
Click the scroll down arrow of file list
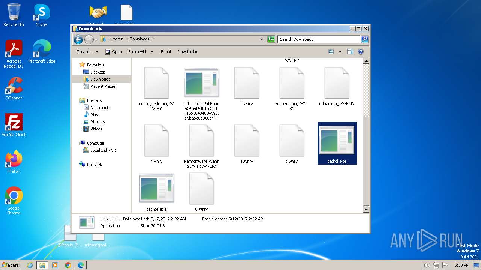click(x=366, y=210)
